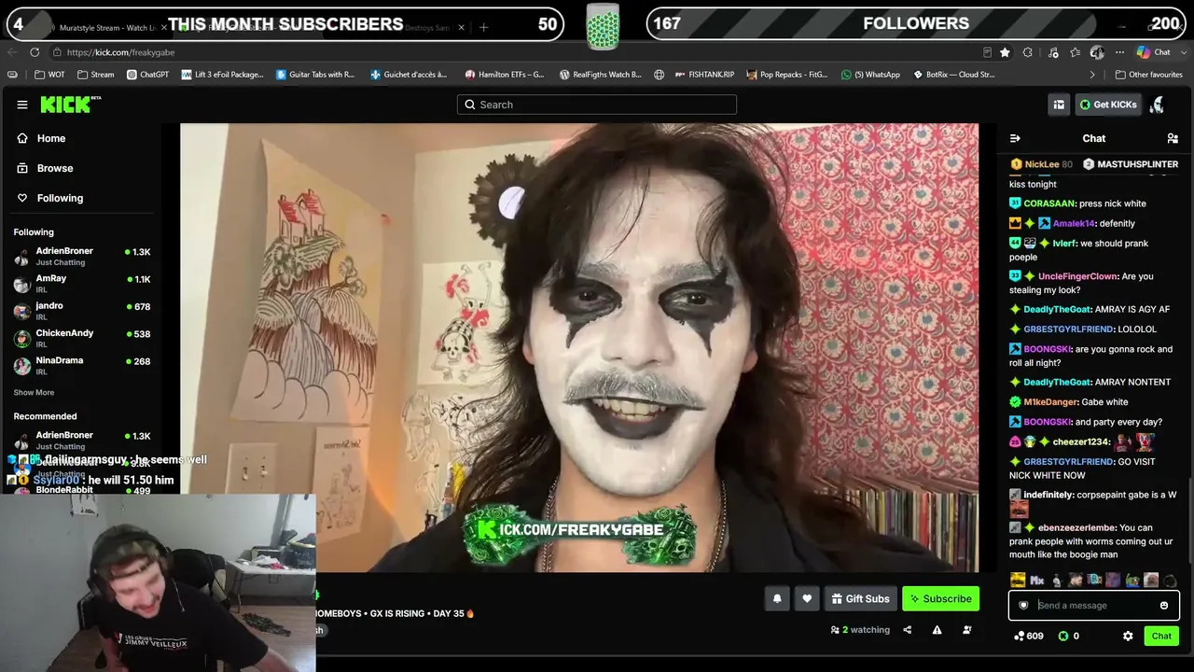Open FISHTANK.RIP bookmark

pyautogui.click(x=704, y=75)
